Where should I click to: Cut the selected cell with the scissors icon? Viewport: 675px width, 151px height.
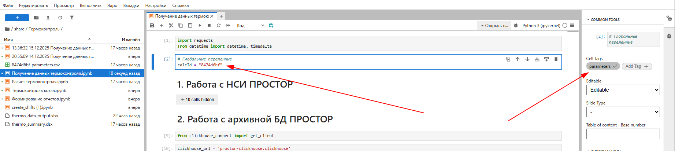coord(171,25)
